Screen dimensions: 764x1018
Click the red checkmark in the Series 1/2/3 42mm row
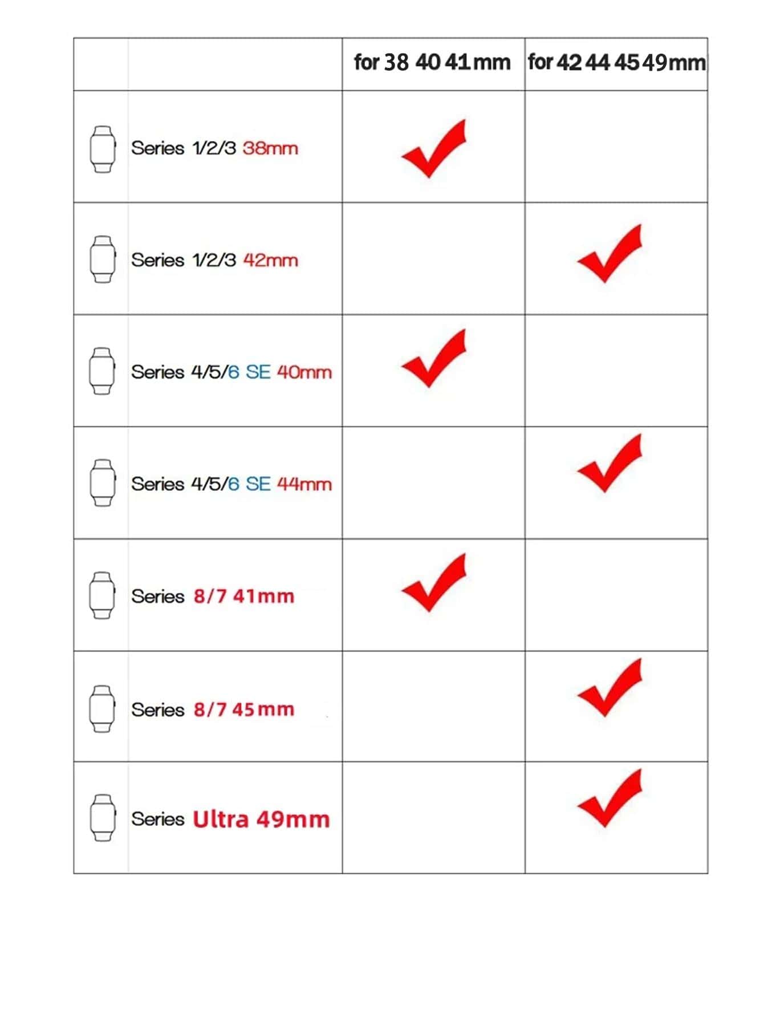pyautogui.click(x=609, y=253)
